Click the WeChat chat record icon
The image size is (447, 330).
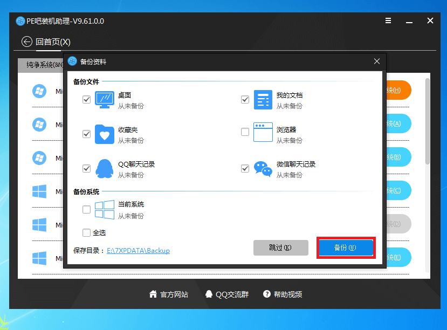(263, 169)
